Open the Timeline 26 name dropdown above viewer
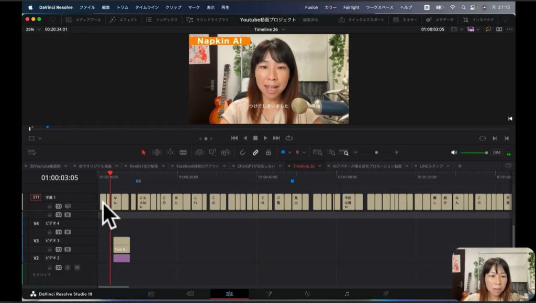Screen dimensions: 536x303 (283, 29)
